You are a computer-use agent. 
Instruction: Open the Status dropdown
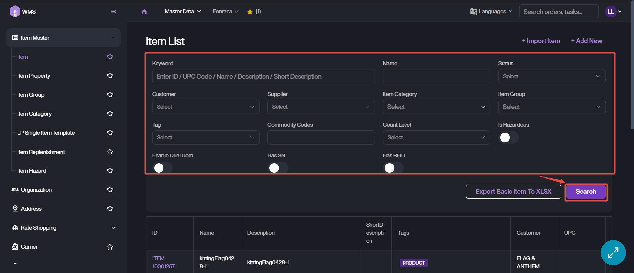[551, 76]
